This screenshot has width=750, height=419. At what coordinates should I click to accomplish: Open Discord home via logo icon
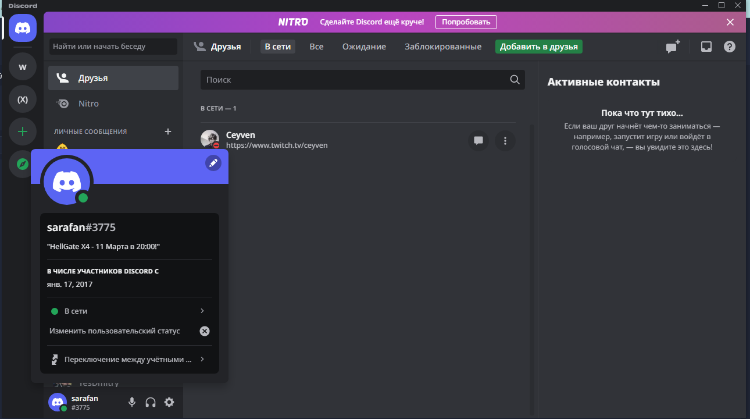(23, 28)
